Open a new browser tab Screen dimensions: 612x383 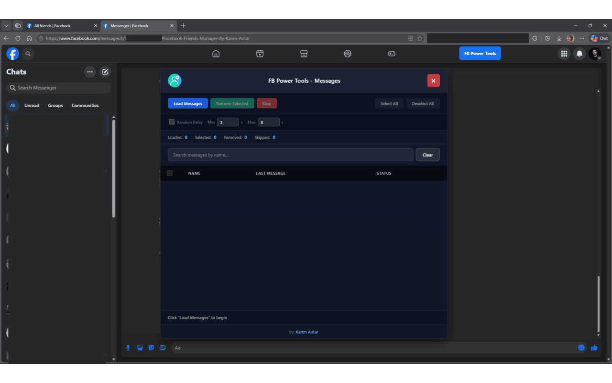coord(183,26)
